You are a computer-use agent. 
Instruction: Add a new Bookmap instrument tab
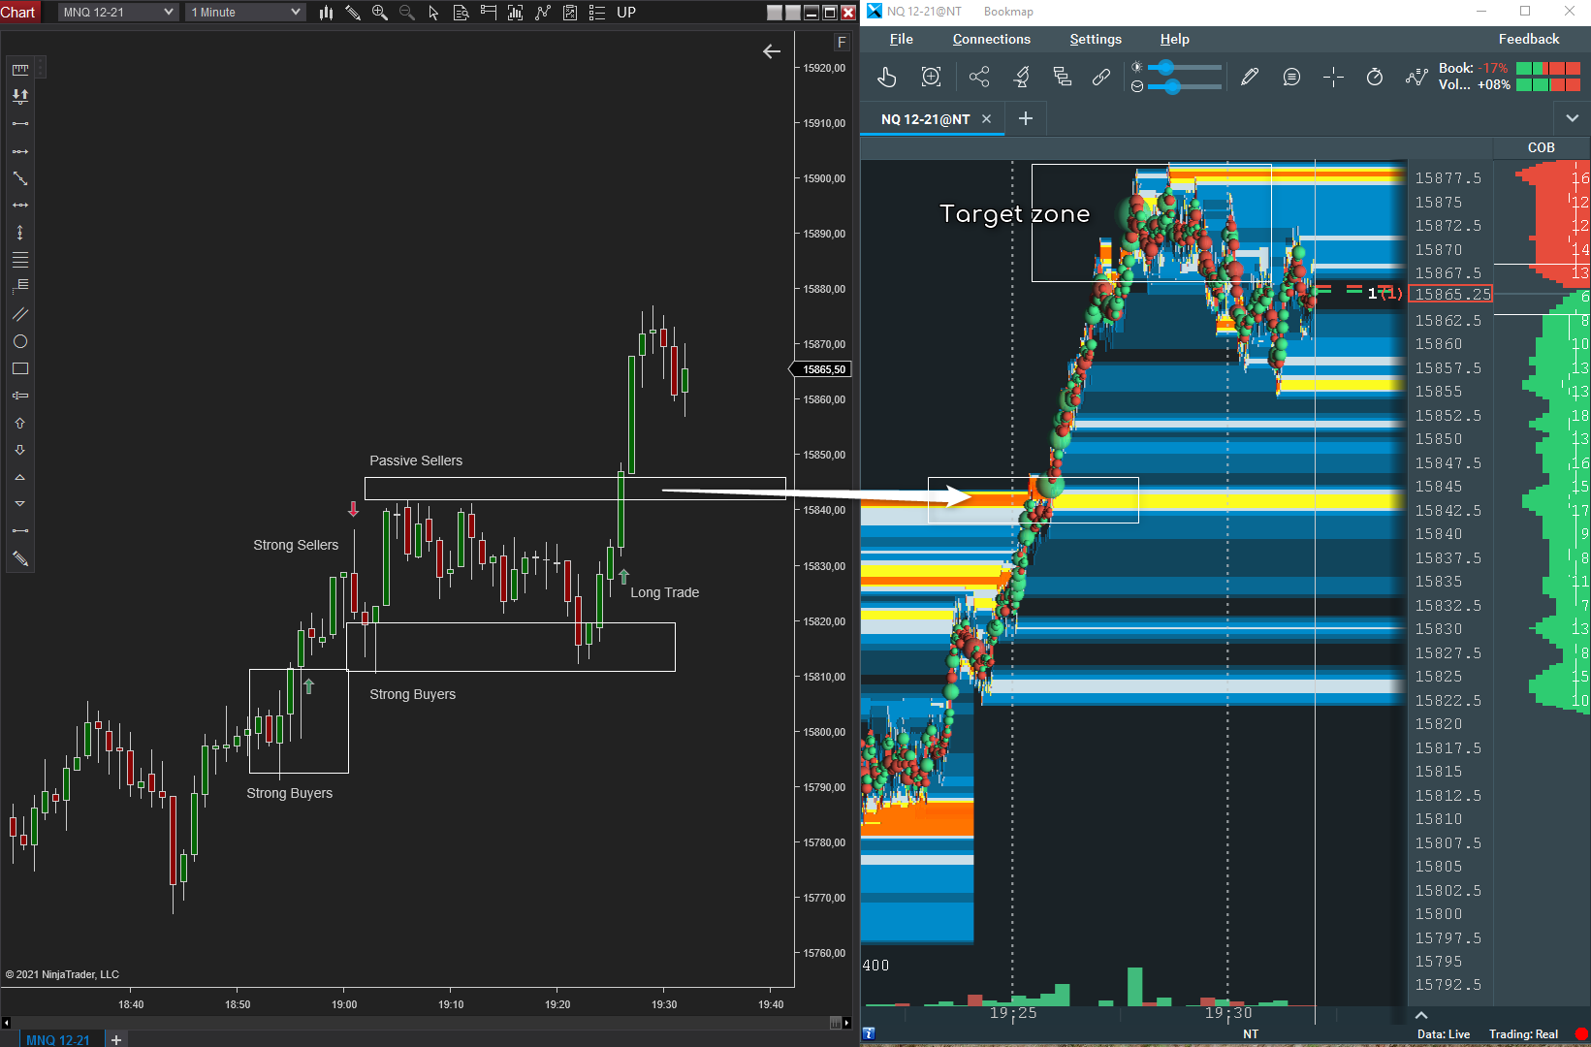tap(1026, 118)
